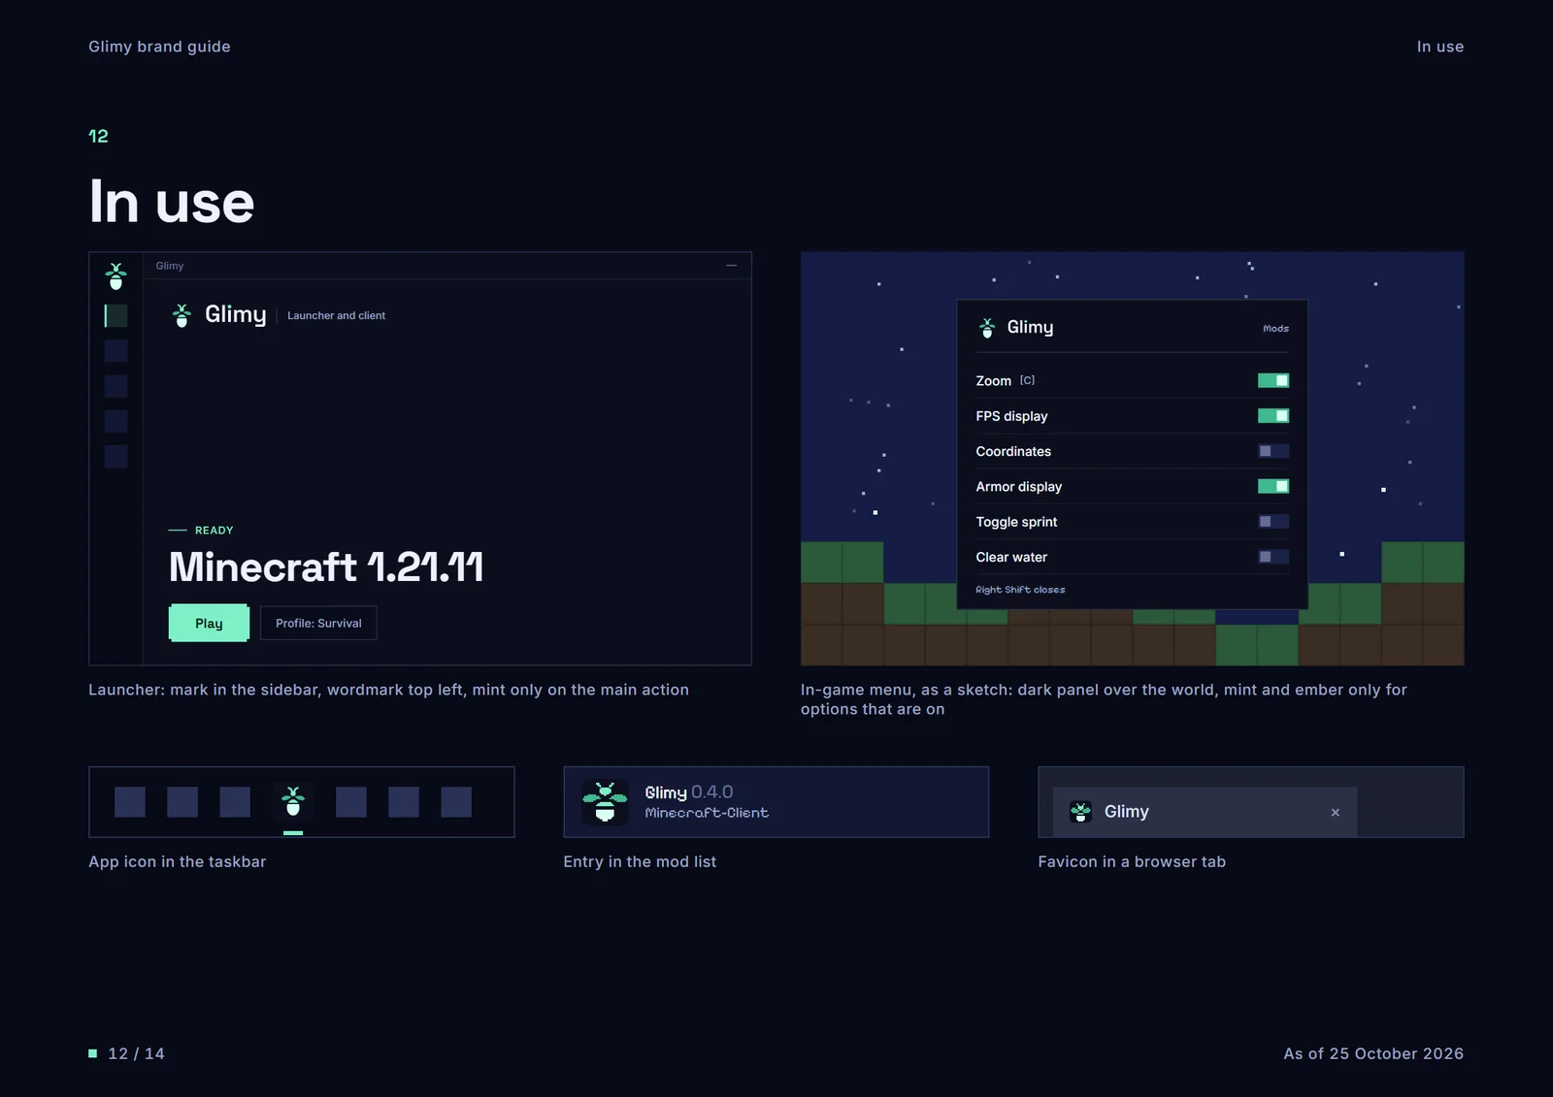Select the first square taskbar icon
This screenshot has width=1553, height=1097.
[130, 802]
